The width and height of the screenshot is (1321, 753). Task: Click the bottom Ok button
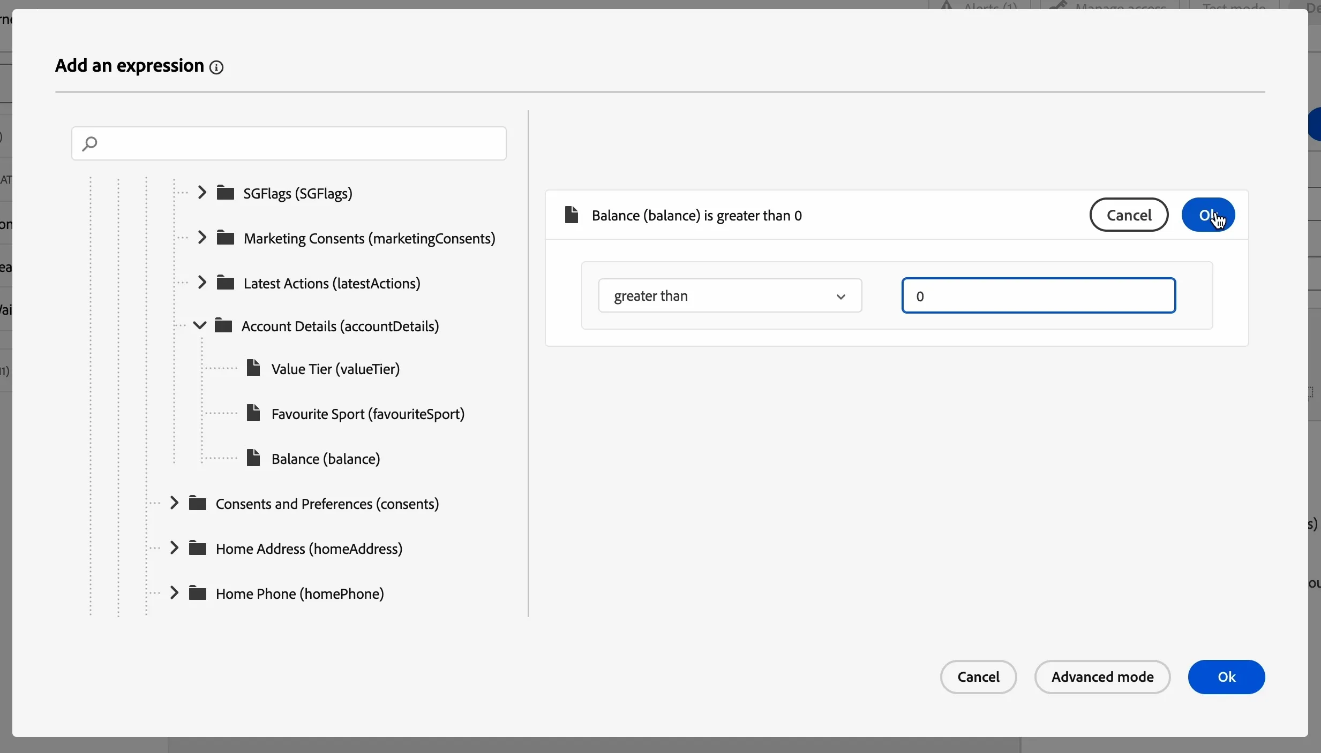1227,677
